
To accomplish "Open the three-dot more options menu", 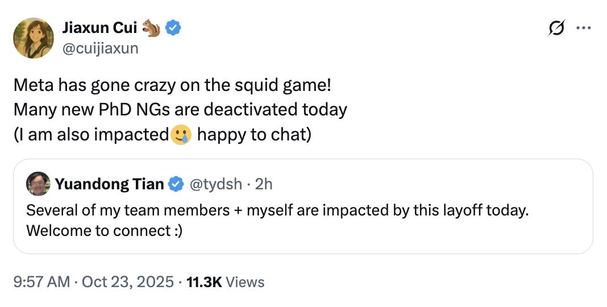I will 583,27.
